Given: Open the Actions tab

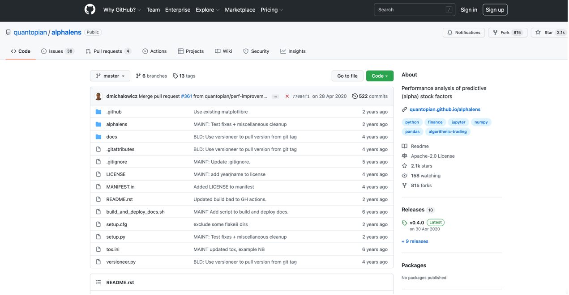Looking at the screenshot, I should coord(154,51).
